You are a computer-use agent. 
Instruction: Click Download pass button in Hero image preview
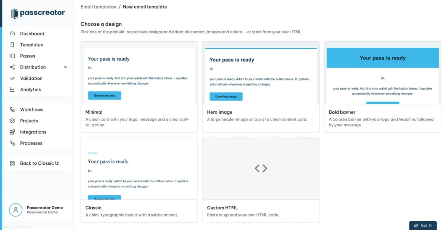click(226, 97)
